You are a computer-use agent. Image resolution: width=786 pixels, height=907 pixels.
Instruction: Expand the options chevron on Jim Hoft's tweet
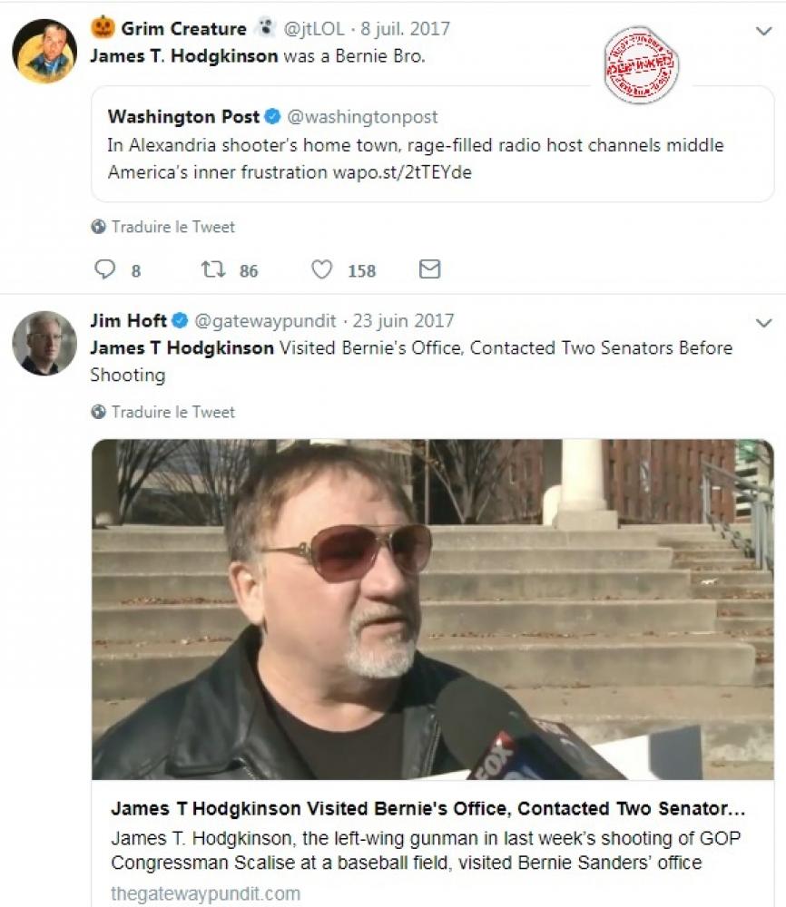click(x=763, y=323)
